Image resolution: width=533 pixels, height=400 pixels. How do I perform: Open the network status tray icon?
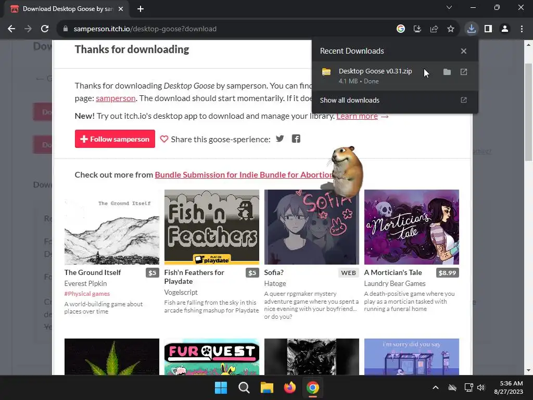[469, 387]
